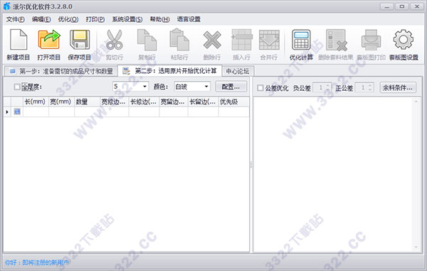Click the 合并行 merge rows icon

click(x=269, y=40)
